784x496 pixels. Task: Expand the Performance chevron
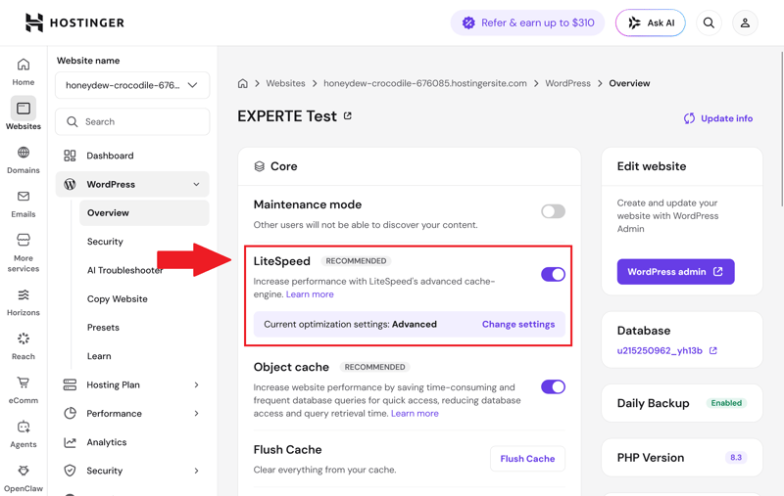pyautogui.click(x=197, y=413)
